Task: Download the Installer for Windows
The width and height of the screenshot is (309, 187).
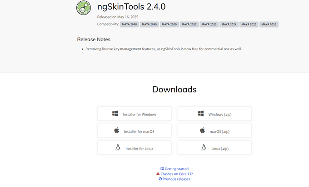Action: point(135,114)
